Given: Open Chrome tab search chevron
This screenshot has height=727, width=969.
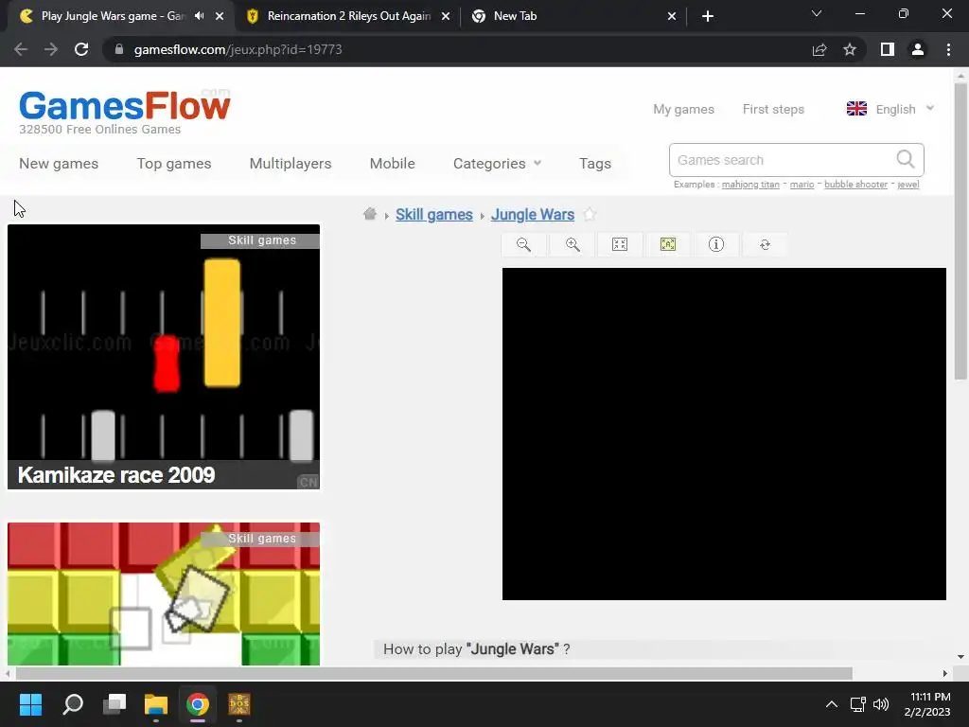Looking at the screenshot, I should point(817,13).
